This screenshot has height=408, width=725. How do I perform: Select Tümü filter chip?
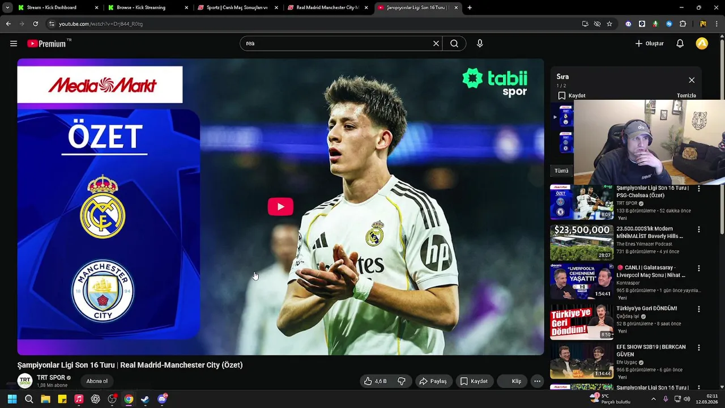pos(561,171)
